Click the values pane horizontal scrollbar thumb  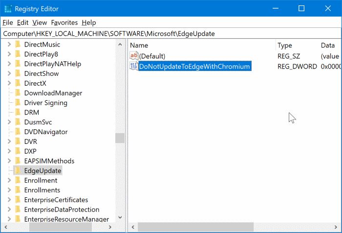click(195, 227)
